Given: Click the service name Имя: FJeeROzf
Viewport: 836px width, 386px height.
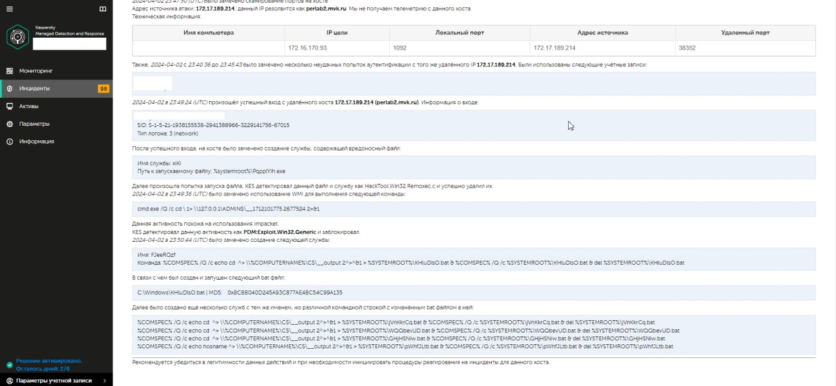Looking at the screenshot, I should 156,254.
